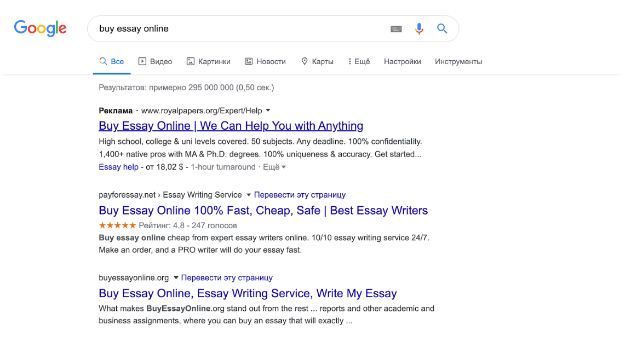The height and width of the screenshot is (342, 637).
Task: Click the Google logo
Action: point(40,28)
